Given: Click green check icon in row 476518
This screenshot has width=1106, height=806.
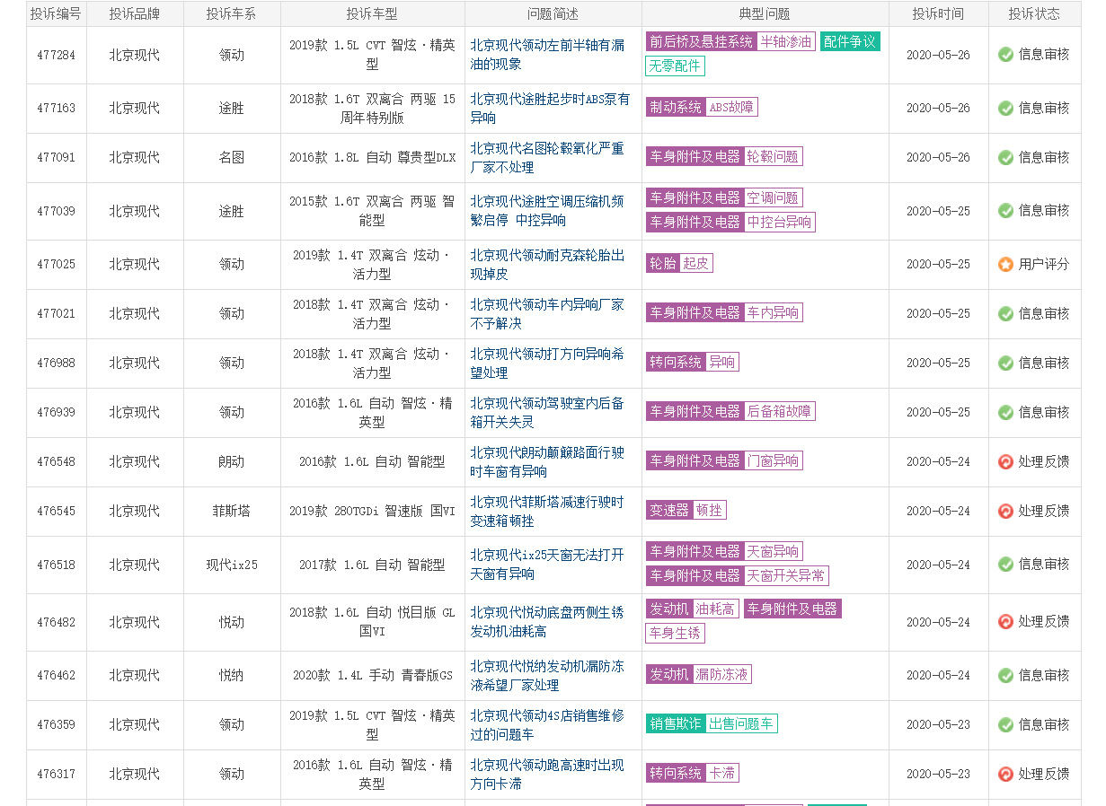Looking at the screenshot, I should point(1006,564).
